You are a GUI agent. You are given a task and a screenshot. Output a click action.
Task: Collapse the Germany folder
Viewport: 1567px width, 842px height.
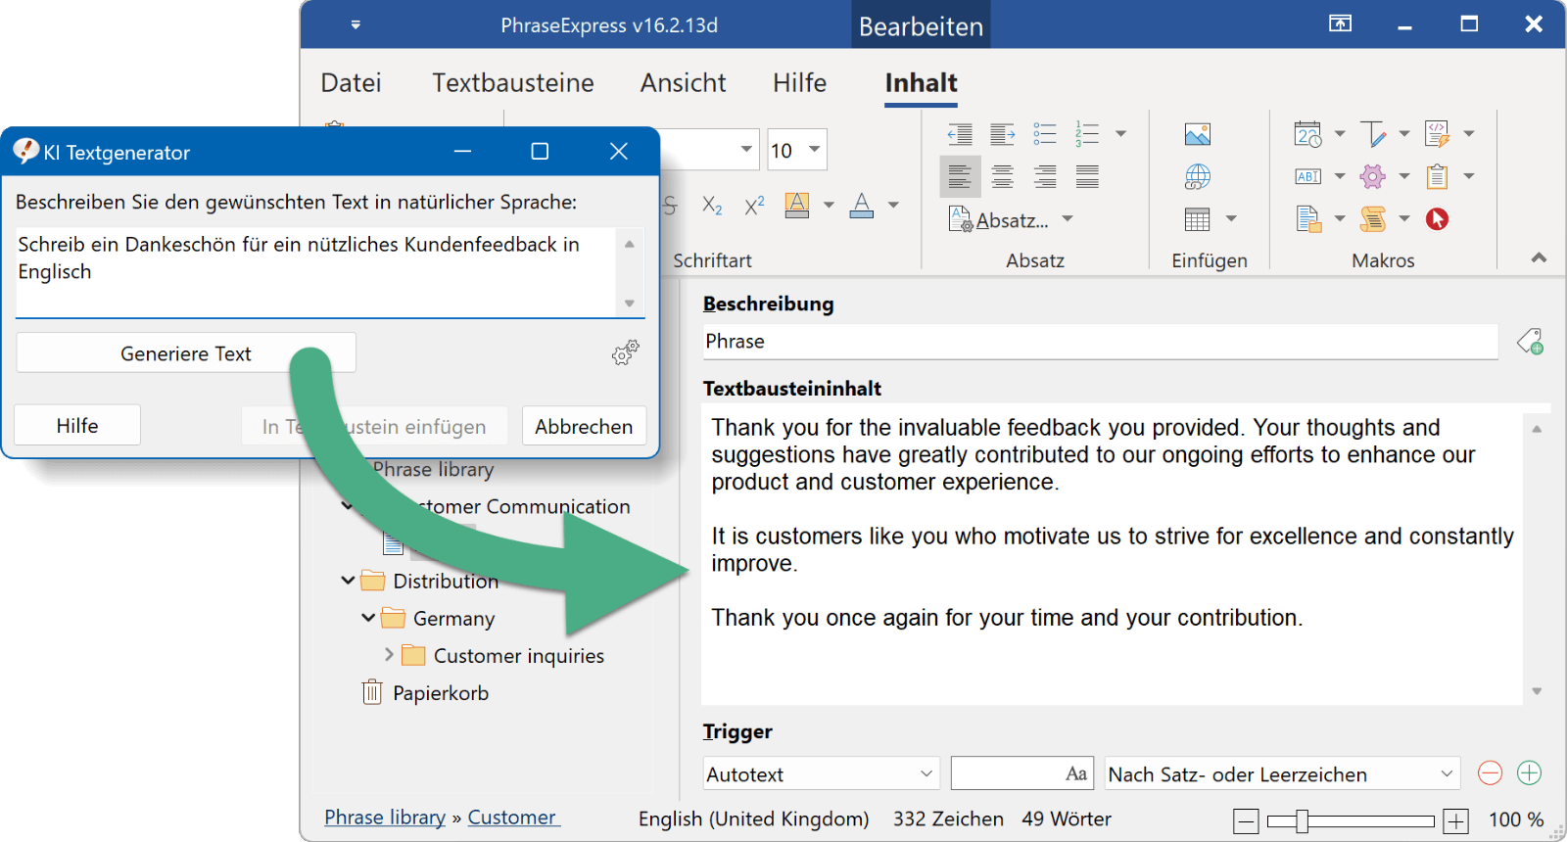[x=368, y=618]
